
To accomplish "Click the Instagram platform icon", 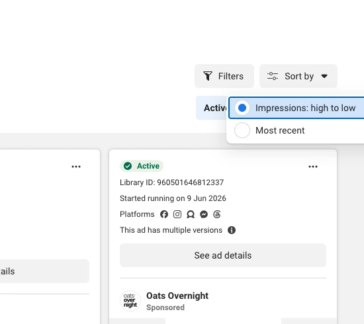I will tap(177, 214).
